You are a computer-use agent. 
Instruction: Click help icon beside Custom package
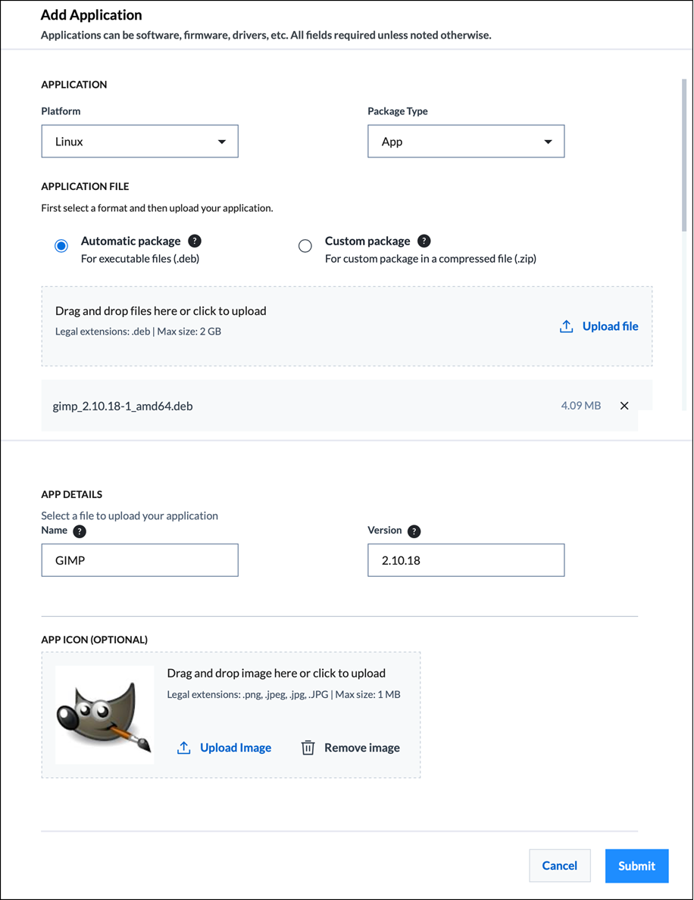click(424, 241)
